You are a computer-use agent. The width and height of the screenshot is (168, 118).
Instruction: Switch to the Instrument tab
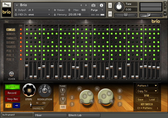coord(17,115)
